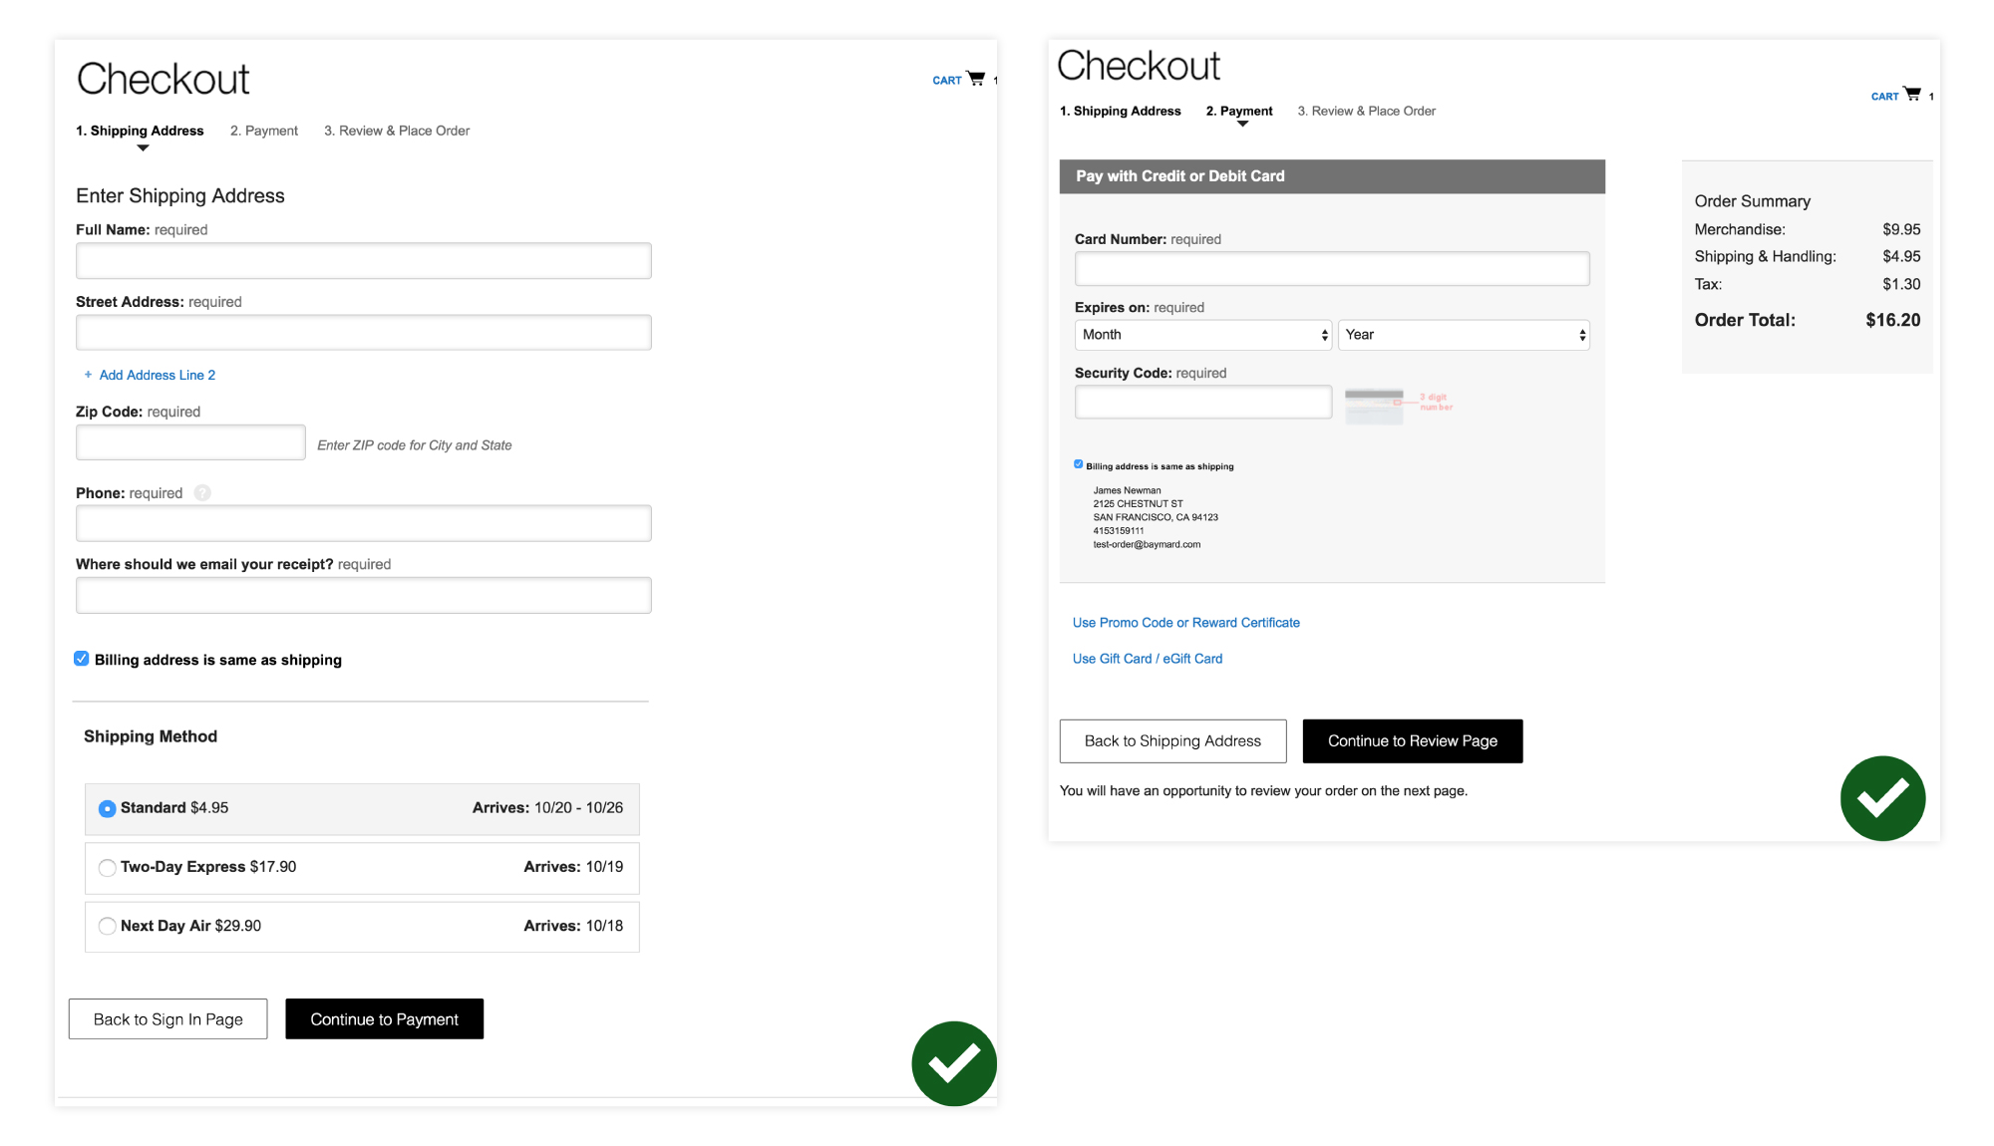This screenshot has width=1994, height=1146.
Task: Click Use Promo Code or Reward Certificate
Action: (x=1185, y=623)
